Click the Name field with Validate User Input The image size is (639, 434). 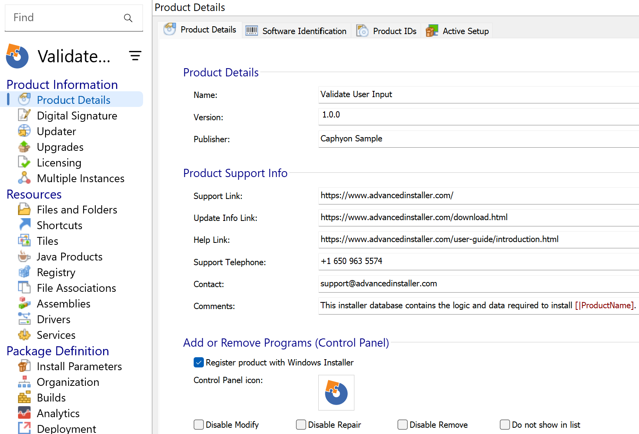pos(479,94)
